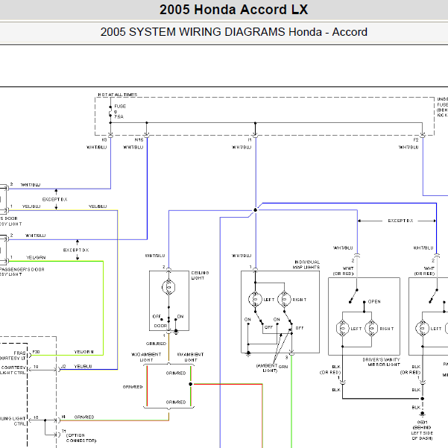Screen dimensions: 448x448
Task: Click the driver's vanity LEFT bulb symbol
Action: pos(342,328)
